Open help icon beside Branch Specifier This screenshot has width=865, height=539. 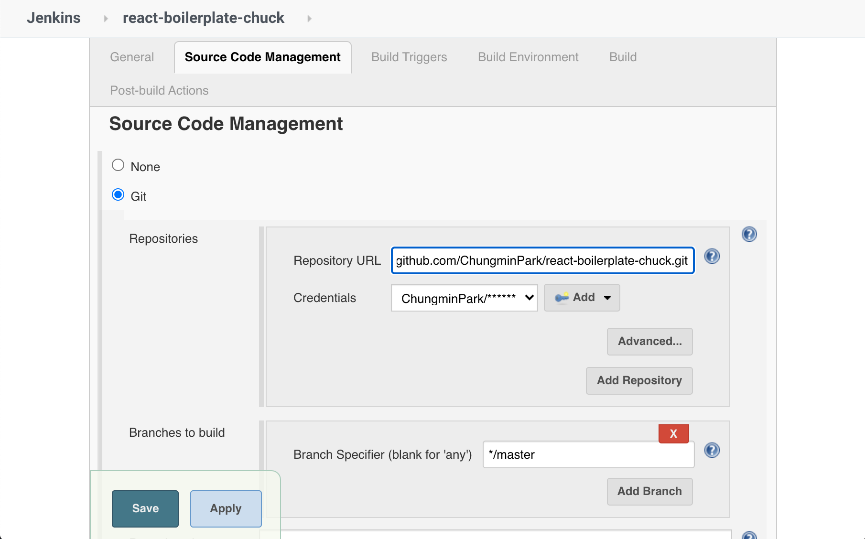(712, 450)
